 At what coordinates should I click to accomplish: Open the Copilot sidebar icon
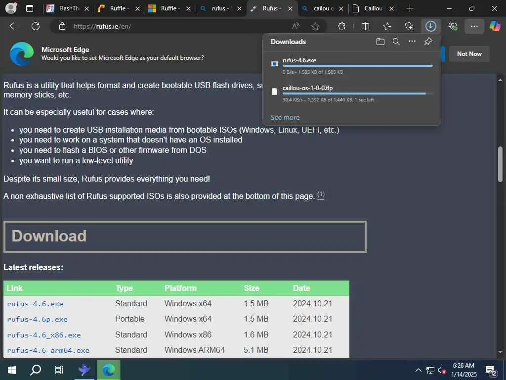point(495,26)
